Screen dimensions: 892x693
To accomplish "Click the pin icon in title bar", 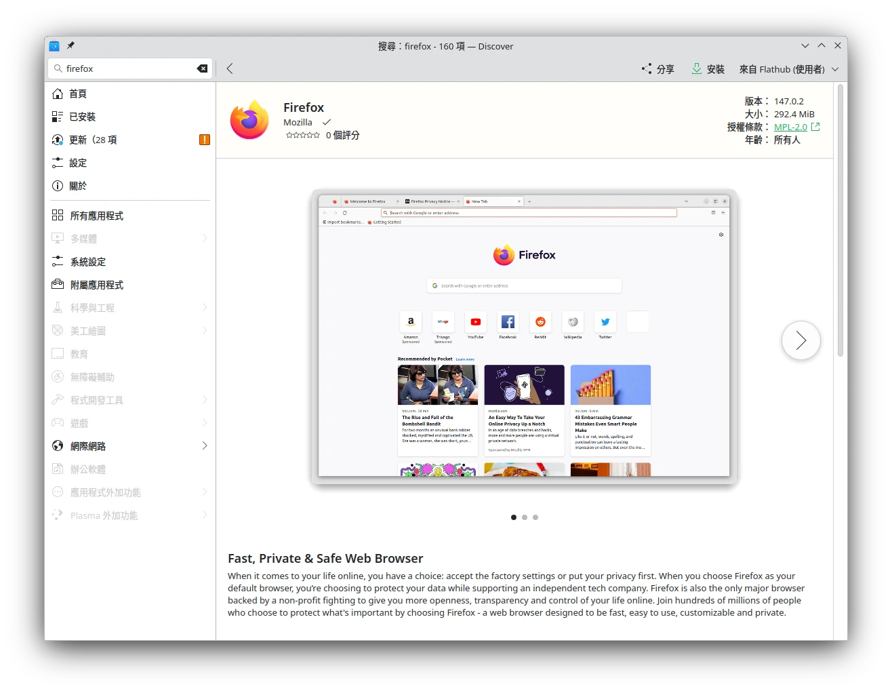I will [70, 46].
